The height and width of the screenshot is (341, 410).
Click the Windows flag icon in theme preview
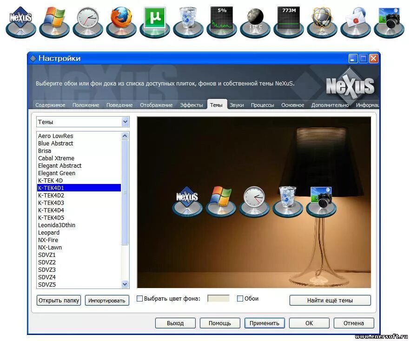(221, 201)
